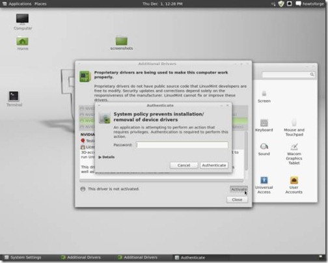The image size is (328, 263).
Task: Open the Places menu
Action: (x=40, y=4)
